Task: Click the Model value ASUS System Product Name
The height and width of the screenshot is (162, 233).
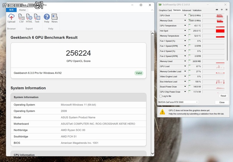Action: point(78,117)
